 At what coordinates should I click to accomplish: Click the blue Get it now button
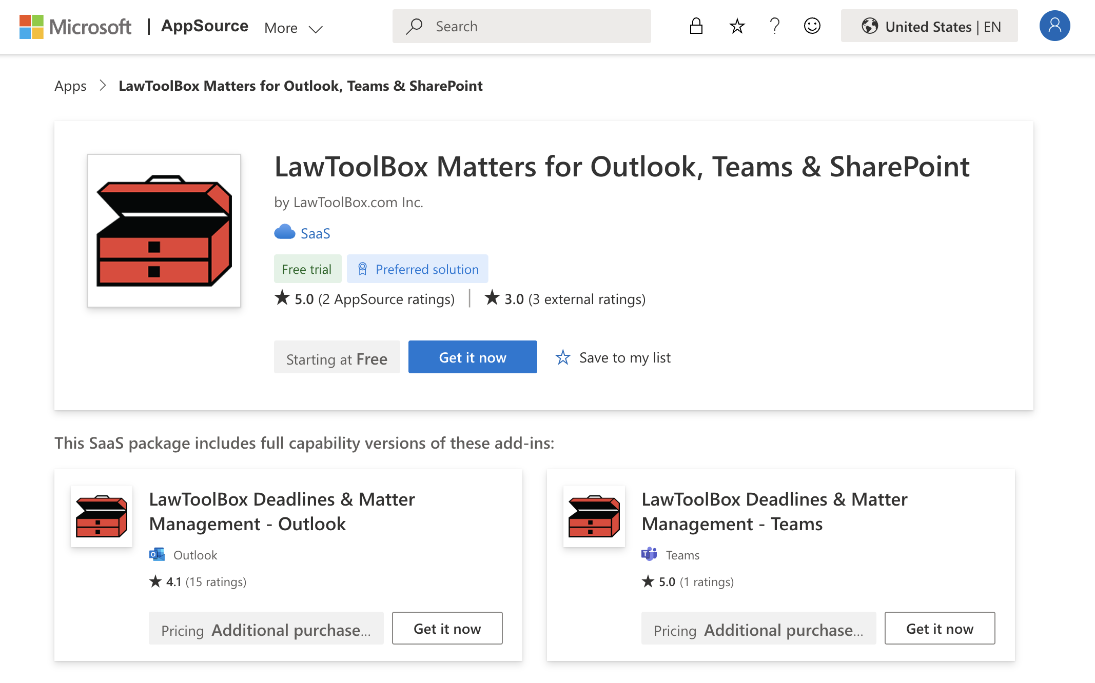click(x=472, y=357)
